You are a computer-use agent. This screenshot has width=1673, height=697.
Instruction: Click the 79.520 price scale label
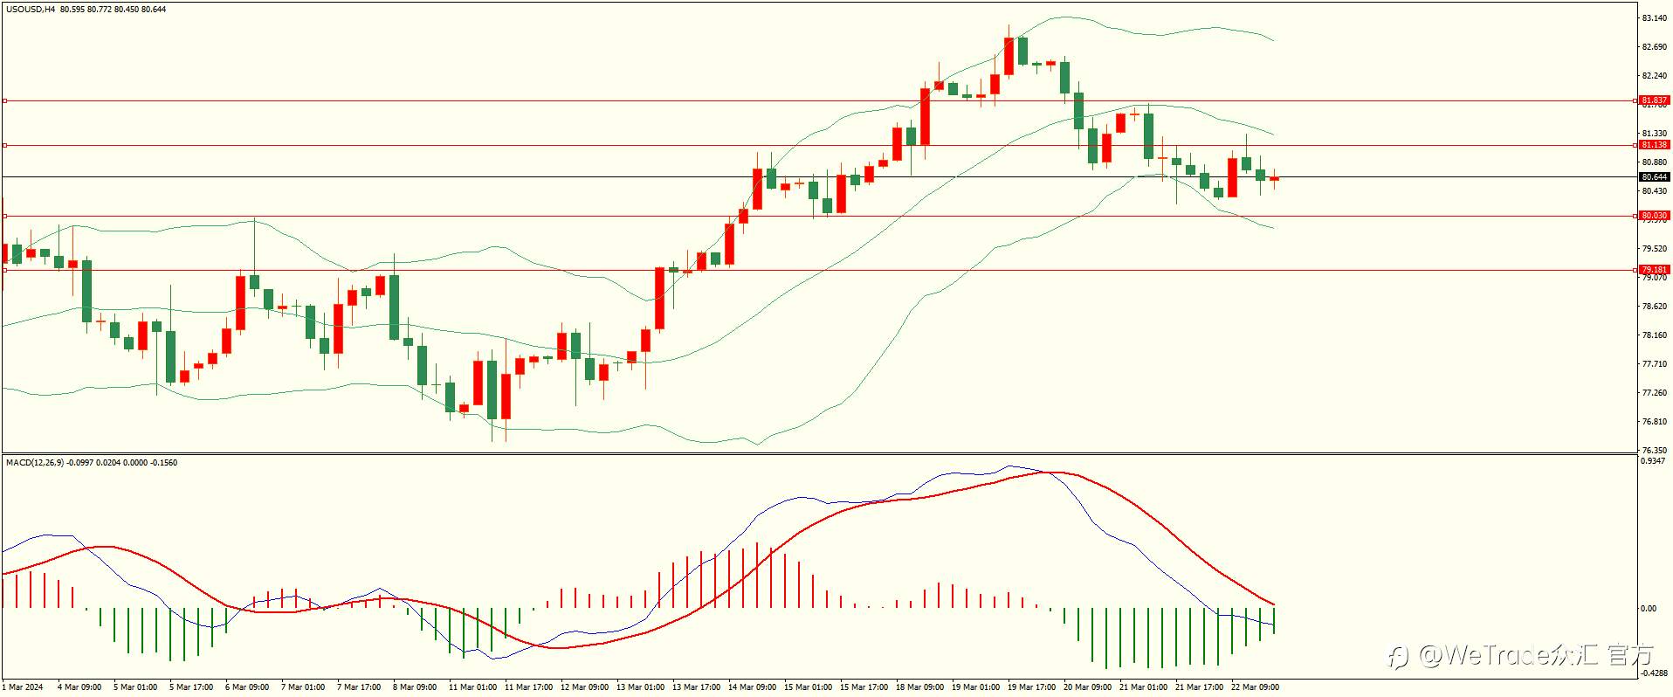[1654, 249]
